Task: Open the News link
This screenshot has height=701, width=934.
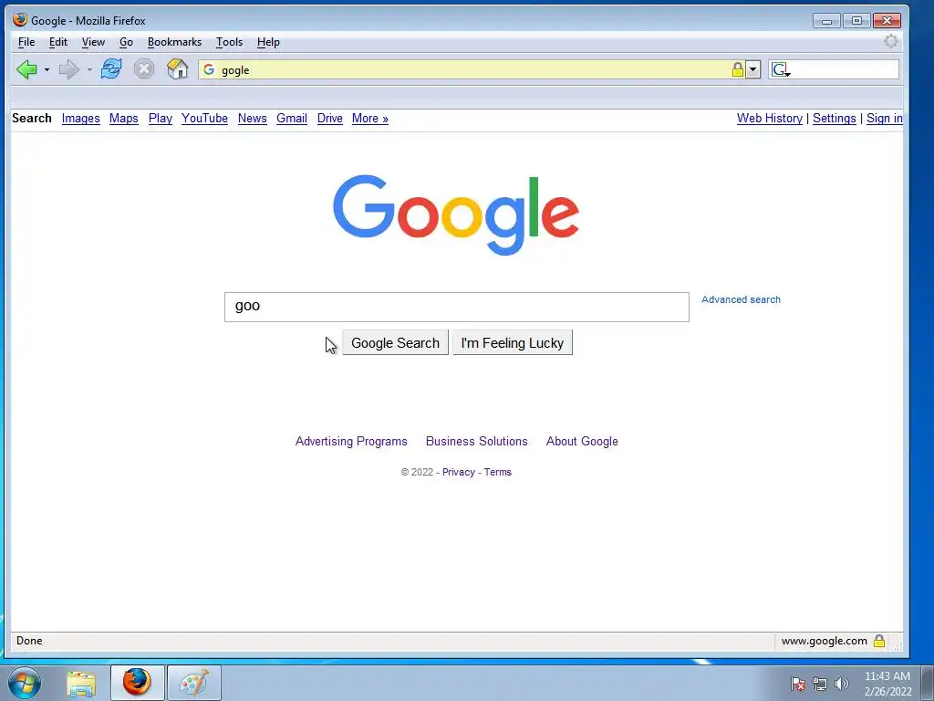Action: 253,119
